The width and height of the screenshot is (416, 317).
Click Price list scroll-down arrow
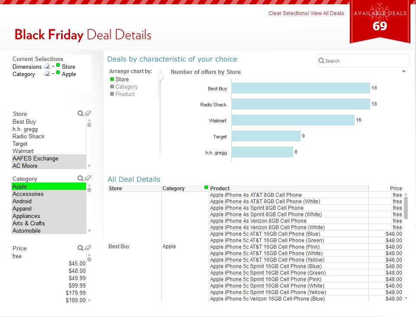(x=90, y=301)
